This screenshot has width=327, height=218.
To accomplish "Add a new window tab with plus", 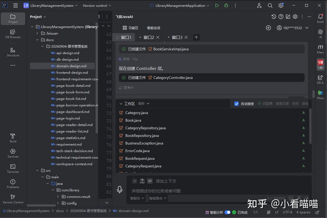I will (196, 37).
